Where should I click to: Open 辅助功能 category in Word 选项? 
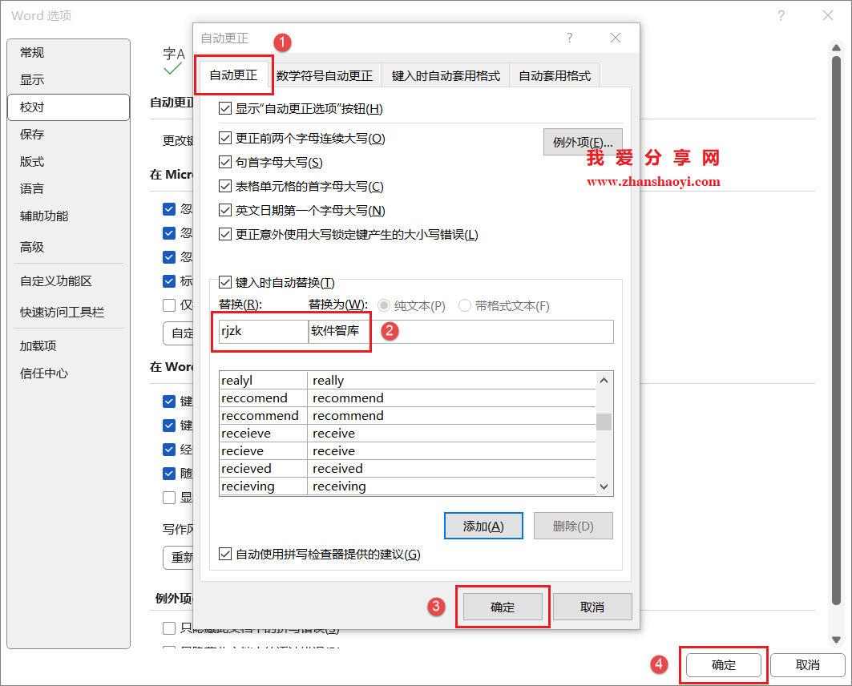[x=68, y=216]
